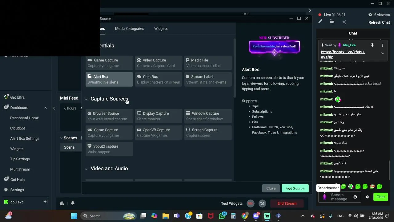Viewport: 394px width, 222px height.
Task: Open Multistream in sidebar
Action: [20, 169]
